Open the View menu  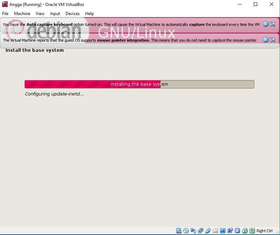tap(40, 14)
